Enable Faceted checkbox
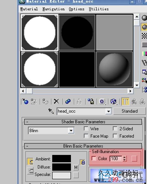The height and width of the screenshot is (184, 147). [115, 136]
